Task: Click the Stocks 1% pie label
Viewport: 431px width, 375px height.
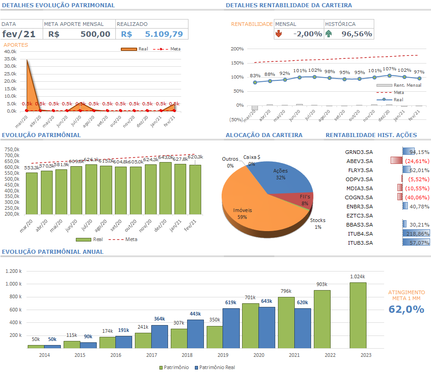Action: pyautogui.click(x=318, y=224)
